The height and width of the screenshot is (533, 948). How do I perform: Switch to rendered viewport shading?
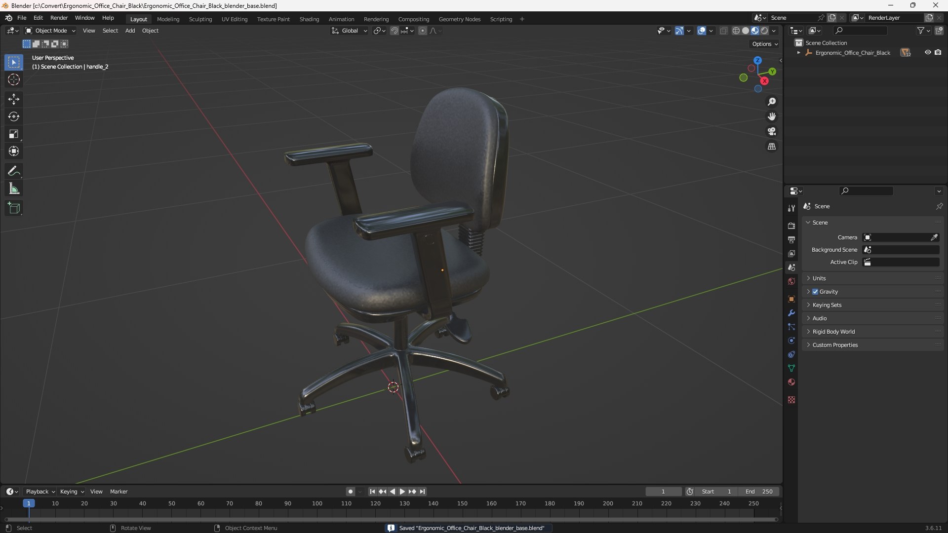coord(764,31)
